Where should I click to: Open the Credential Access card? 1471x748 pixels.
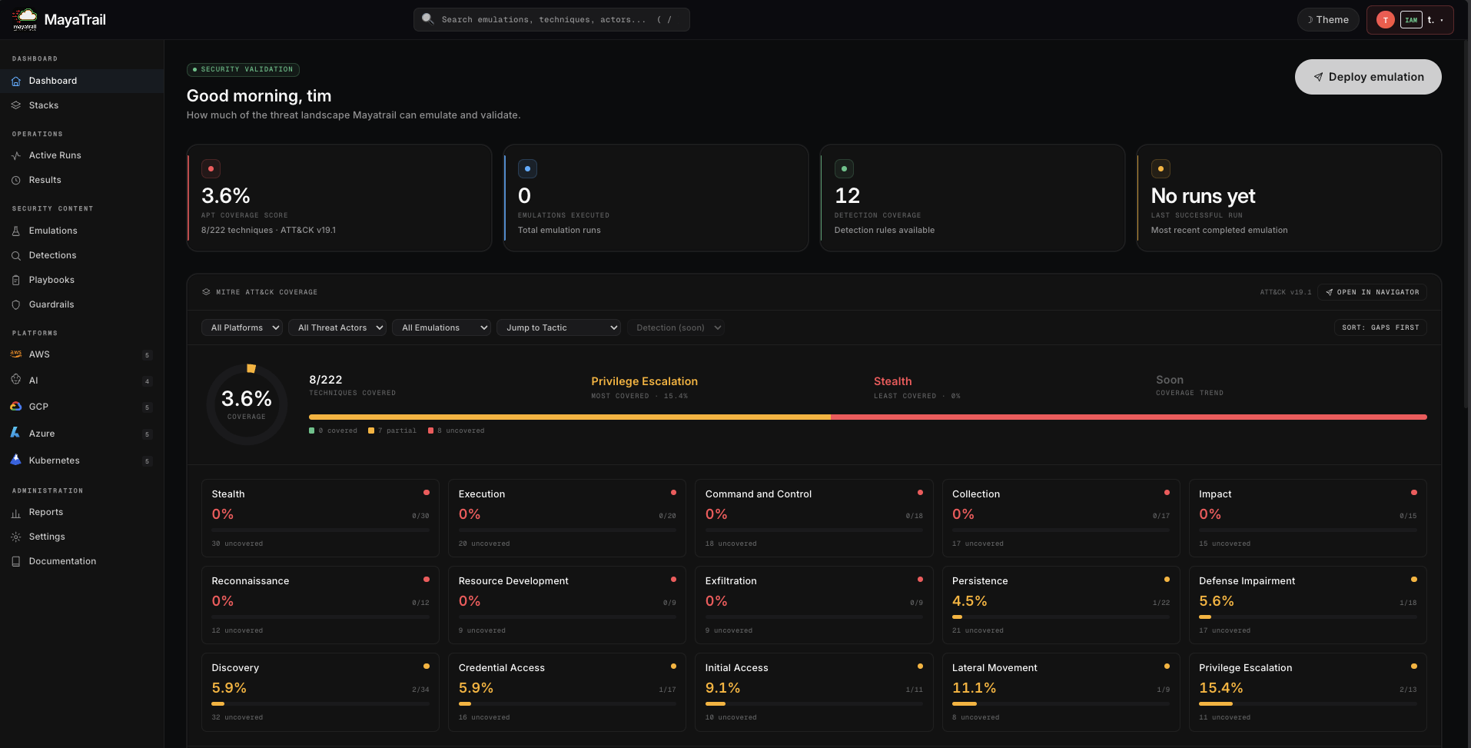567,692
